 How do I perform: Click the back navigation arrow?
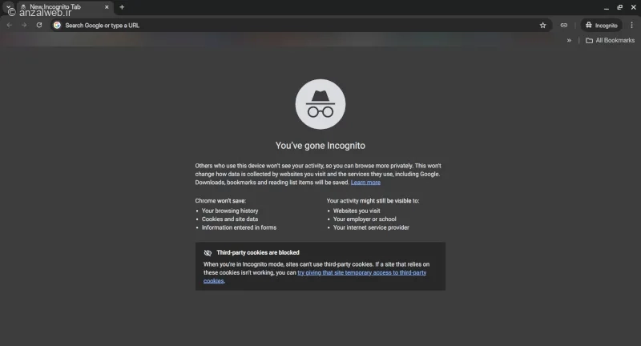click(x=10, y=25)
